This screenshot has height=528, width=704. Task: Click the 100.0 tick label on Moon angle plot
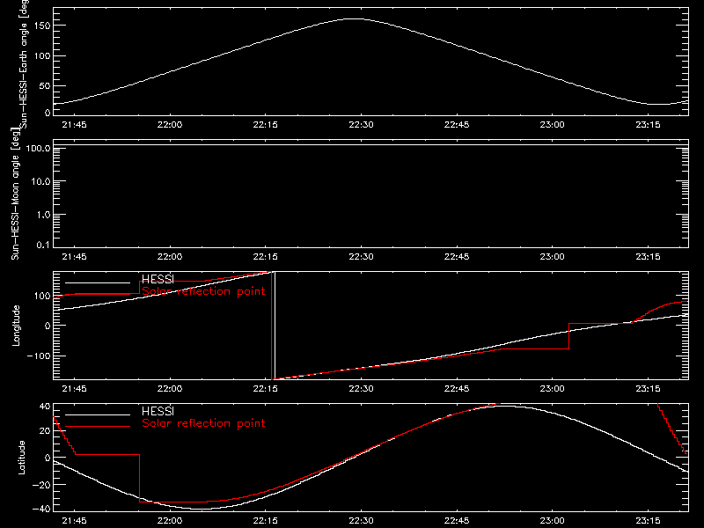click(38, 149)
